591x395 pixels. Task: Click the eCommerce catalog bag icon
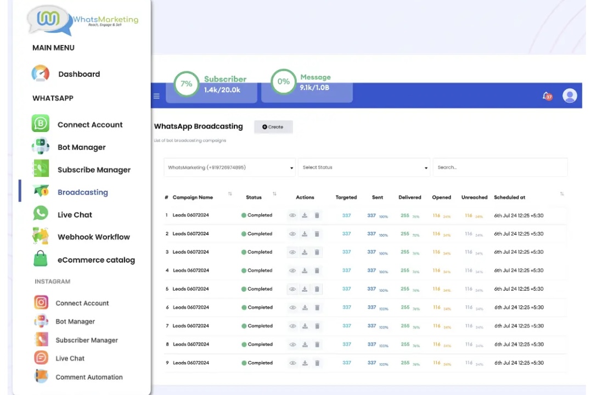(41, 259)
